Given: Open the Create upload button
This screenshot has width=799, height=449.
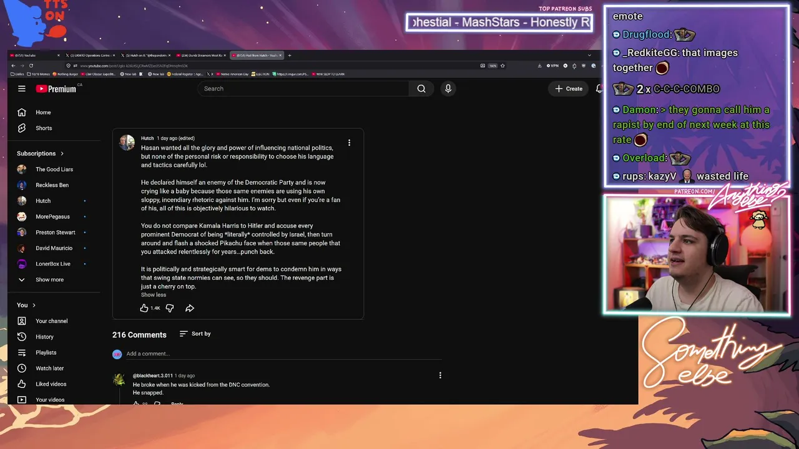Looking at the screenshot, I should [x=569, y=89].
